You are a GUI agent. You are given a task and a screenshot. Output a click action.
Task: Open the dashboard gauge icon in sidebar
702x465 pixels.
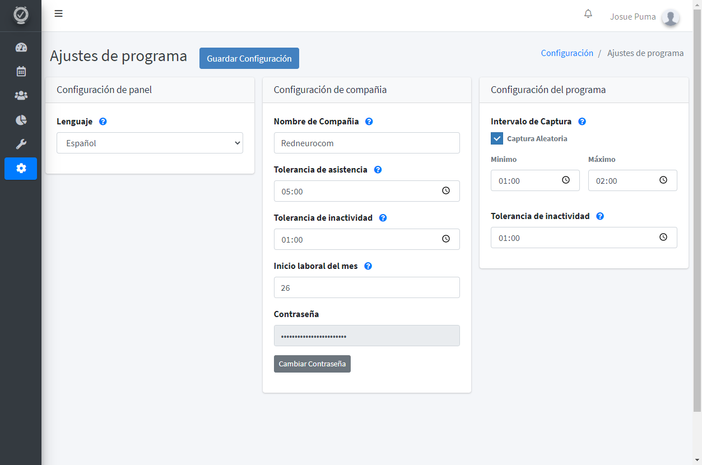[21, 47]
